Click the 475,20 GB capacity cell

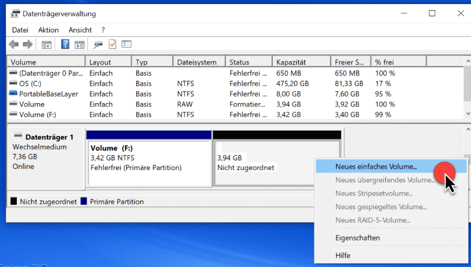[292, 83]
